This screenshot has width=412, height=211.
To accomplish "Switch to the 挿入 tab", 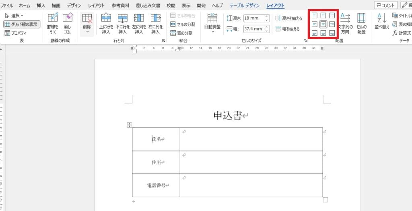I will pos(41,6).
